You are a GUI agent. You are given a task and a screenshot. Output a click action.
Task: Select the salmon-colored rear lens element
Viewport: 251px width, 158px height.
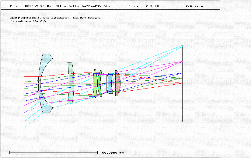118,83
